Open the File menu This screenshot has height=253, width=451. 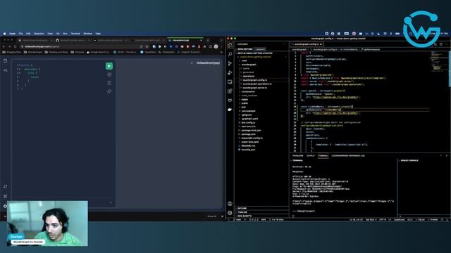tap(20, 34)
